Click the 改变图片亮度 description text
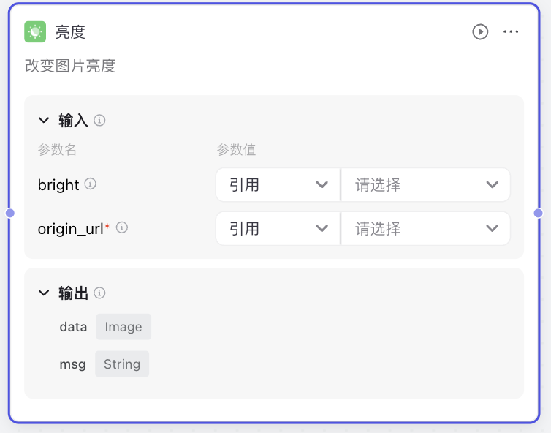The height and width of the screenshot is (433, 551). click(70, 66)
